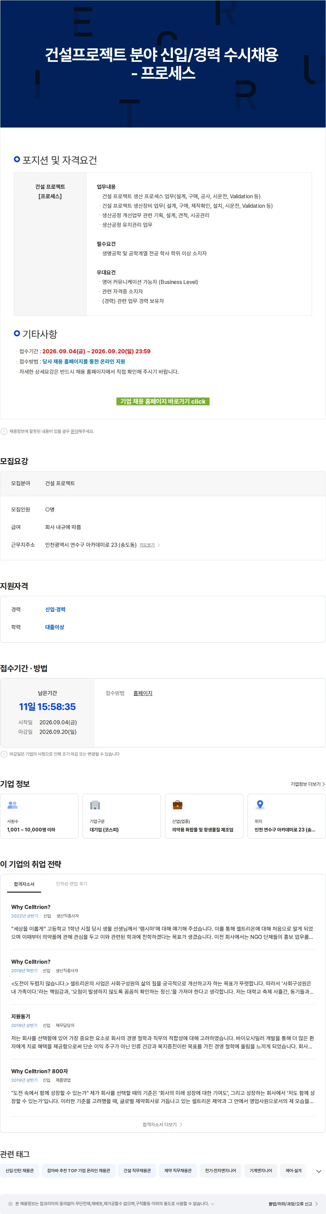
Task: Click the info icon beside 마감일 notice
Action: click(x=4, y=754)
